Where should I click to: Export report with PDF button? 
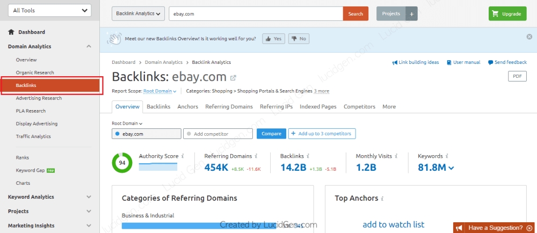[517, 76]
